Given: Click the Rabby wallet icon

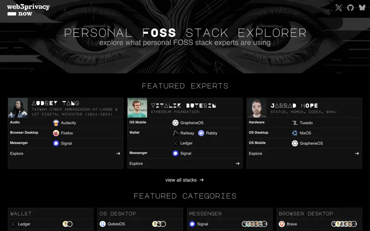Looking at the screenshot, I should coord(201,133).
